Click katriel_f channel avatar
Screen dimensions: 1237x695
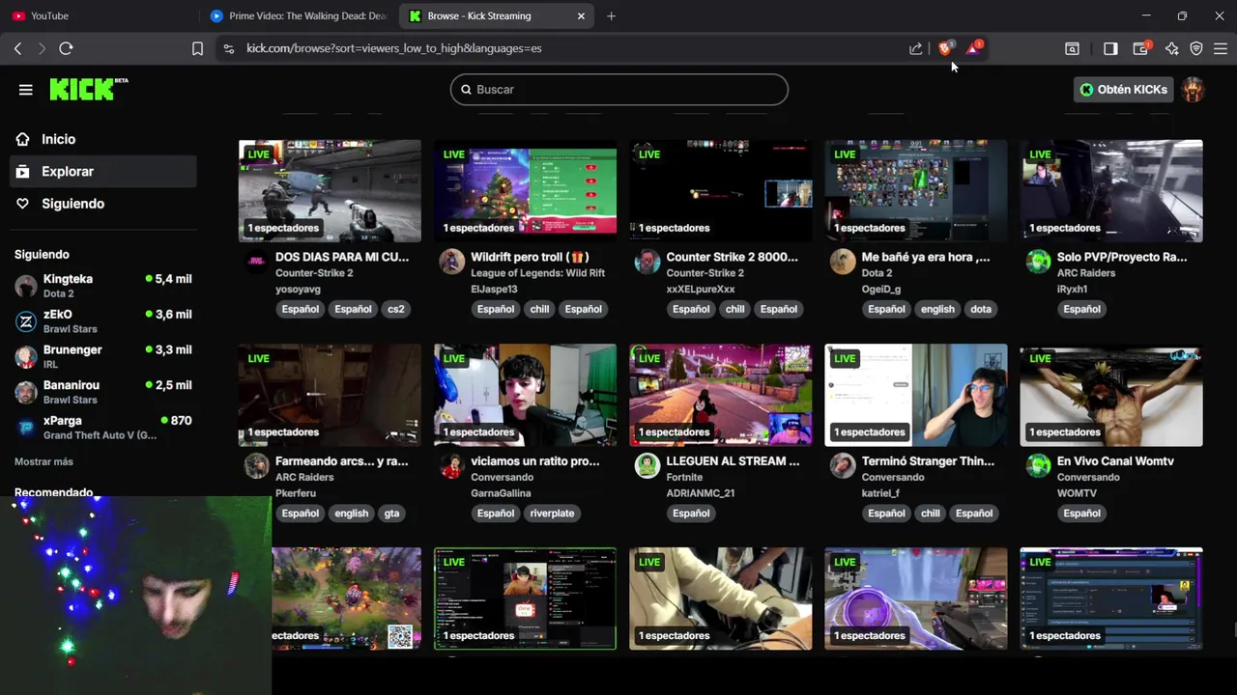click(x=843, y=465)
